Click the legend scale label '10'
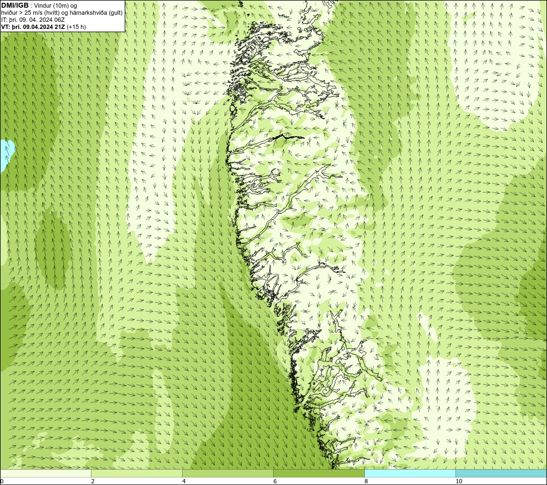 [x=459, y=481]
